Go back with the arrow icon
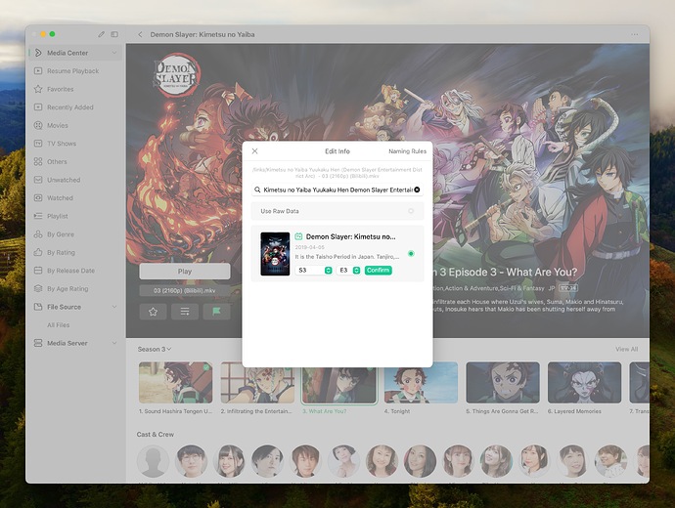Screen dimensions: 675x508 pos(140,34)
